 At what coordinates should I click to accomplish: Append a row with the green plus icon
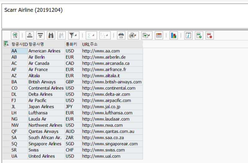point(199,35)
